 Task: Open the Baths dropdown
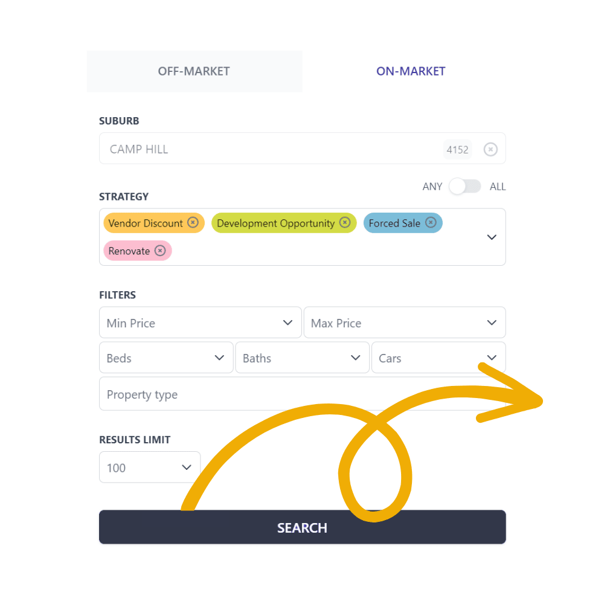pyautogui.click(x=303, y=358)
